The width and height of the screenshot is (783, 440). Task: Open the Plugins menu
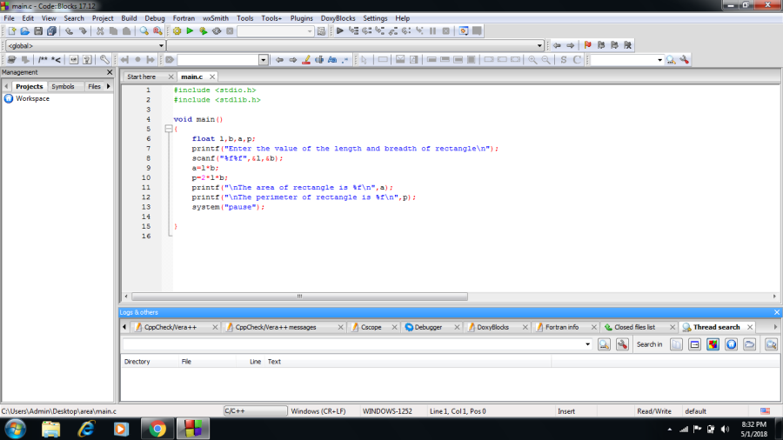point(302,18)
